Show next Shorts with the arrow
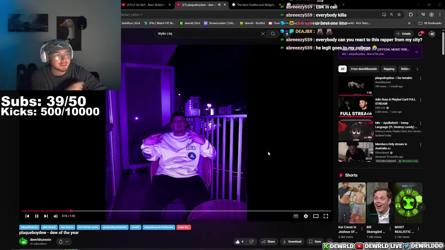Image resolution: width=445 pixels, height=250 pixels. (421, 207)
